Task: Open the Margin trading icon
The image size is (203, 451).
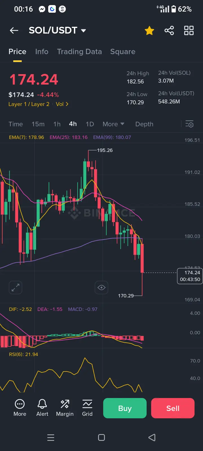Action: tap(65, 404)
